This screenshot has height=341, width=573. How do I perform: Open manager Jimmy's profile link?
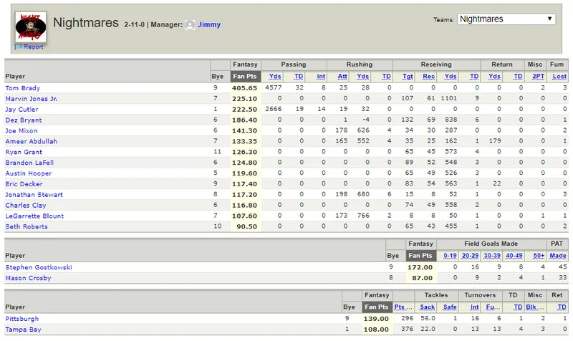(x=209, y=24)
